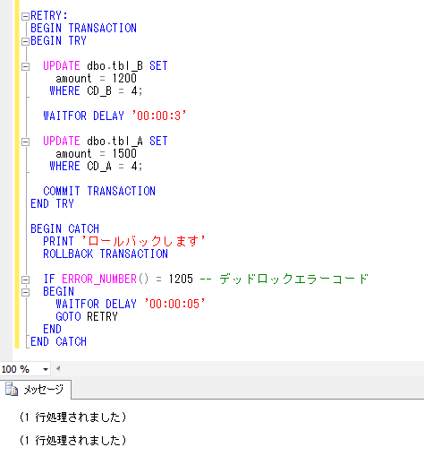Image resolution: width=424 pixels, height=473 pixels.
Task: Click the WAITFOR DELAY '00:00:3' line
Action: click(x=114, y=116)
